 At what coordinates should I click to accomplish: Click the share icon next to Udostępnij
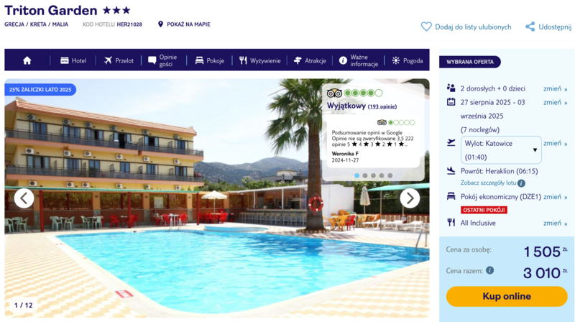530,27
